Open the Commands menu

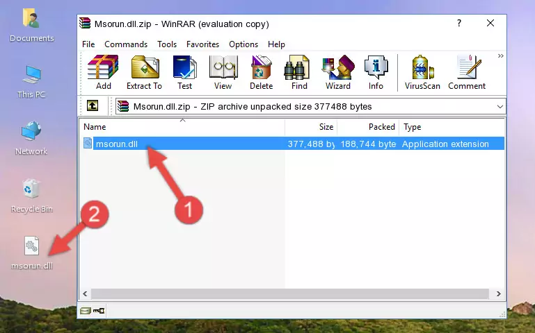click(126, 44)
